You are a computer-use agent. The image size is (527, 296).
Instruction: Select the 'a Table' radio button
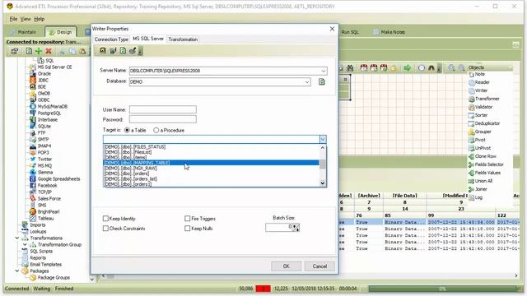[x=127, y=130]
